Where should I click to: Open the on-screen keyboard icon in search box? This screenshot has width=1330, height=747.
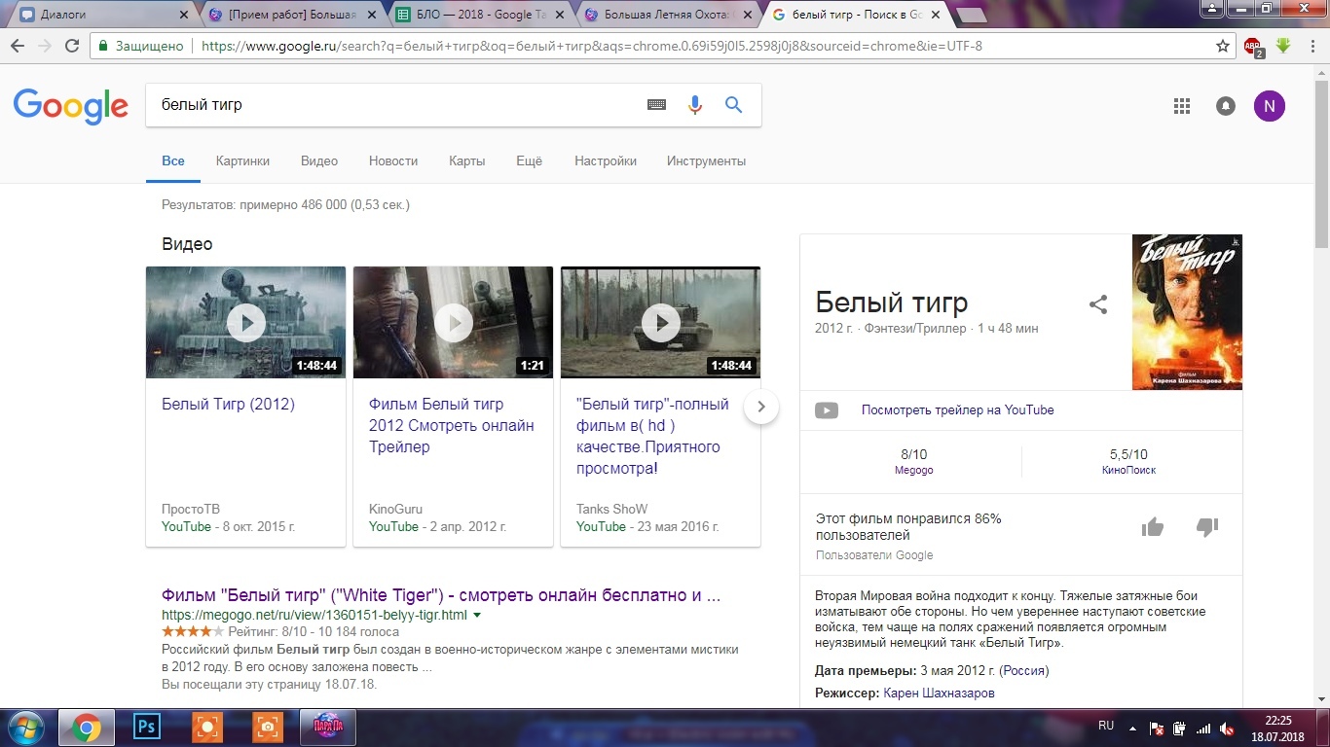pos(656,105)
